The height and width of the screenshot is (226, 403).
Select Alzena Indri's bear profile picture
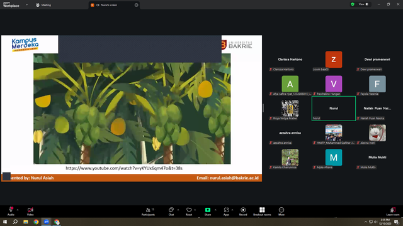(x=377, y=132)
